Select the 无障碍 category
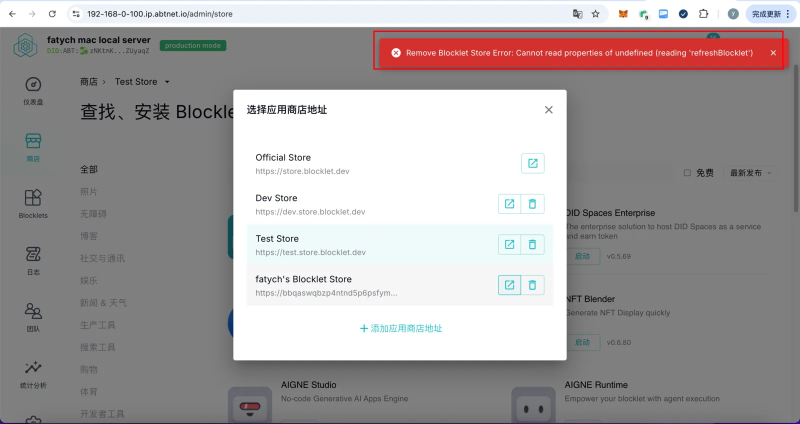Image resolution: width=800 pixels, height=424 pixels. [93, 214]
